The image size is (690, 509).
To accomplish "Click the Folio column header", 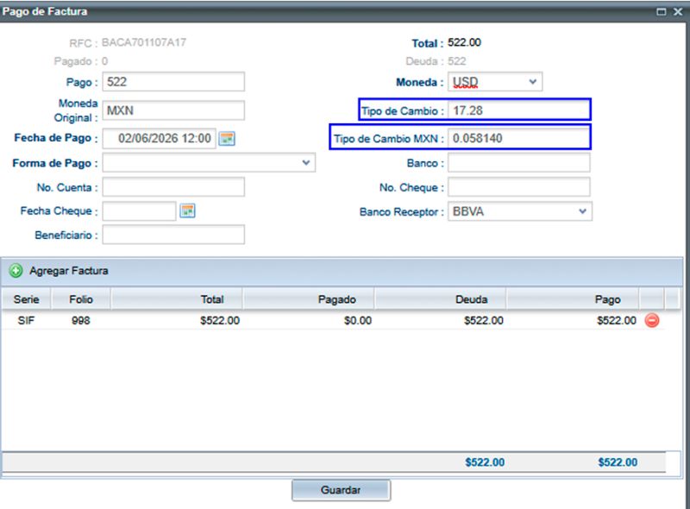I will (x=81, y=299).
